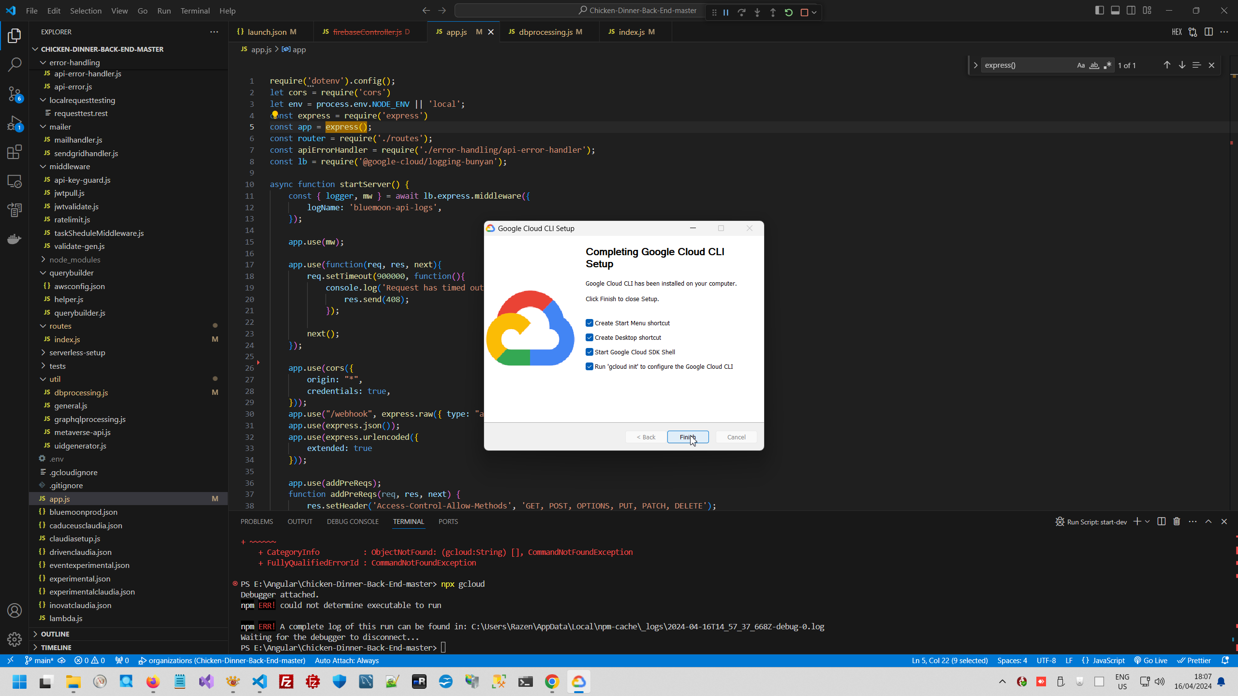
Task: Collapse the middleware folder
Action: click(x=70, y=166)
